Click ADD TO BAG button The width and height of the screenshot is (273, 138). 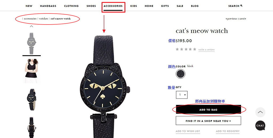pos(208,109)
